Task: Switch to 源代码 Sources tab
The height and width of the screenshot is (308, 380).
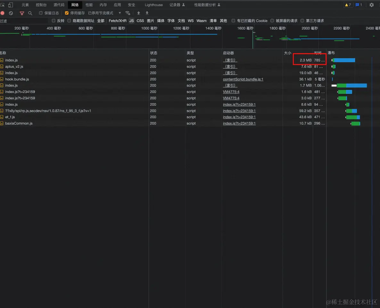Action: coord(59,5)
